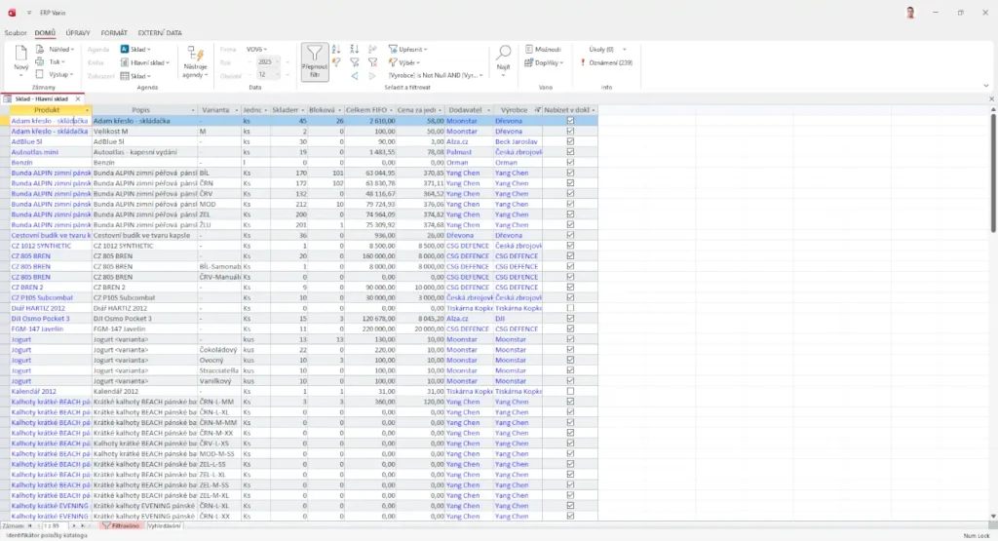Viewport: 998px width, 541px height.
Task: Click the Filtrováno button in status bar
Action: click(x=124, y=525)
